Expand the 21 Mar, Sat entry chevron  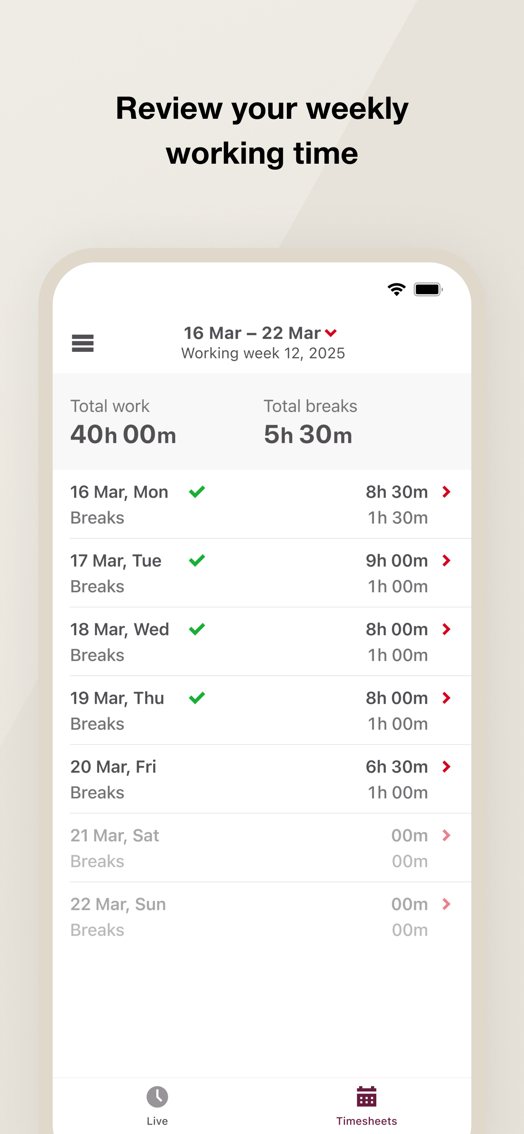[446, 835]
